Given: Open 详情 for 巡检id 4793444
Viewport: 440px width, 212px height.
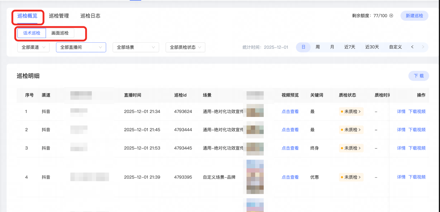Looking at the screenshot, I should pyautogui.click(x=401, y=130).
